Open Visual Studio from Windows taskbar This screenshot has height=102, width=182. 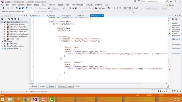click(x=35, y=99)
